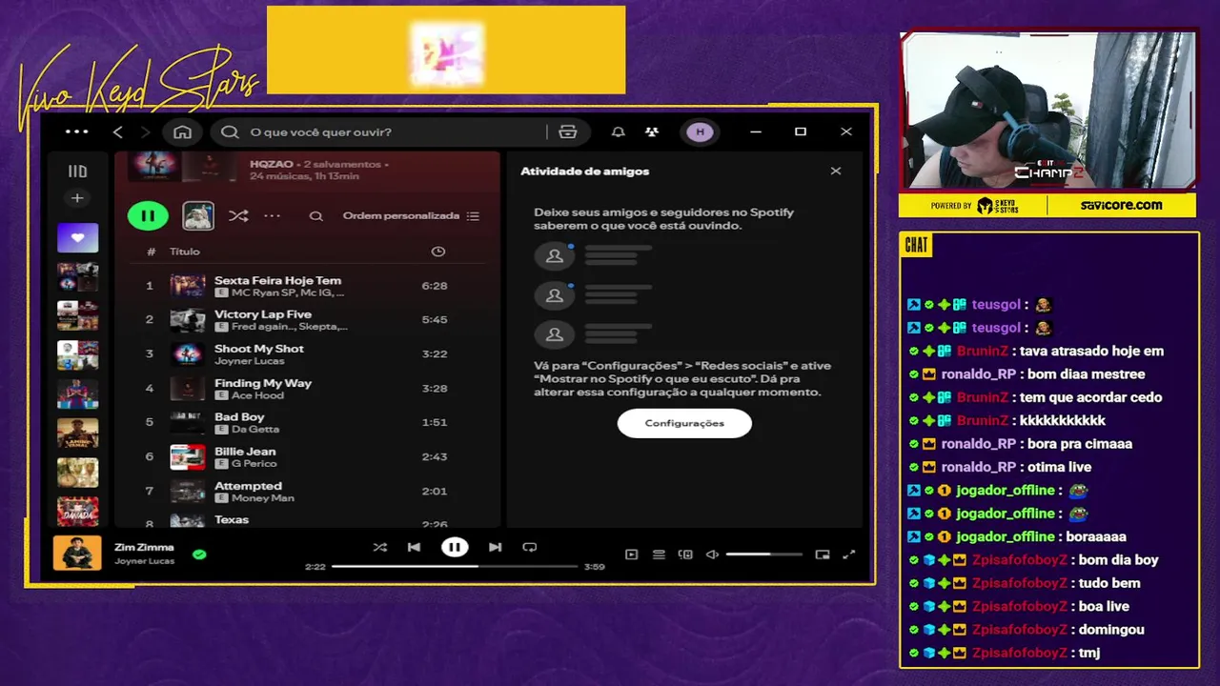Open artist link 'Money Man'
Image resolution: width=1220 pixels, height=686 pixels.
tap(262, 498)
